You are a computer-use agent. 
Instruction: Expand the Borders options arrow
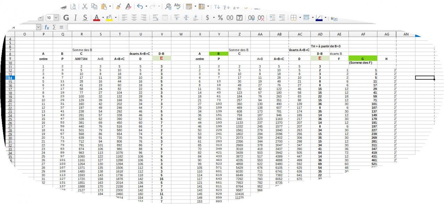[299, 17]
